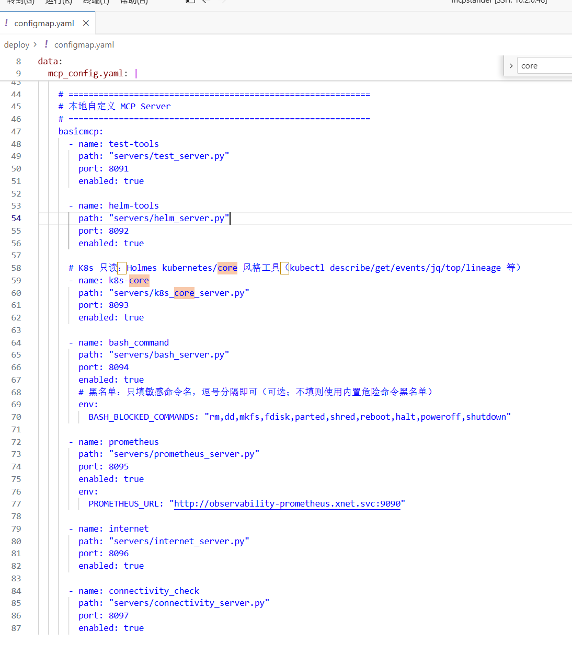This screenshot has height=666, width=572.
Task: Click on name: internet
Action: [x=113, y=529]
